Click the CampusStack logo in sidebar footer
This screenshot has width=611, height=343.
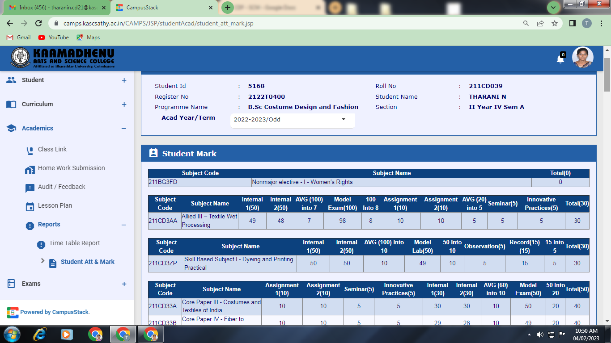[x=13, y=312]
